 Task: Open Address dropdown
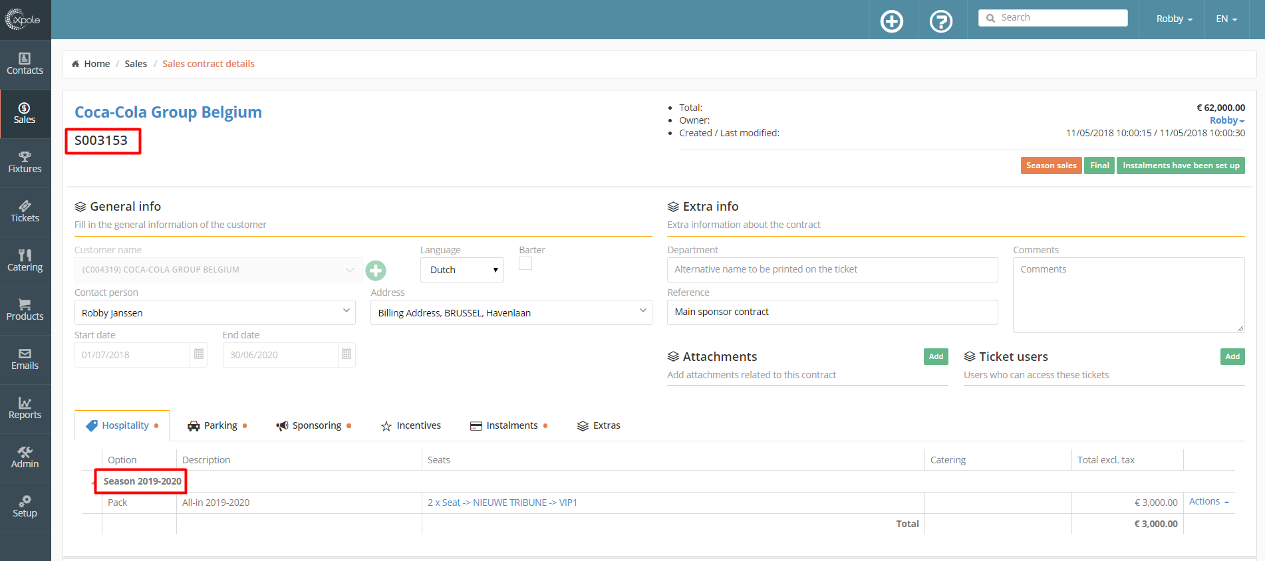(x=511, y=312)
